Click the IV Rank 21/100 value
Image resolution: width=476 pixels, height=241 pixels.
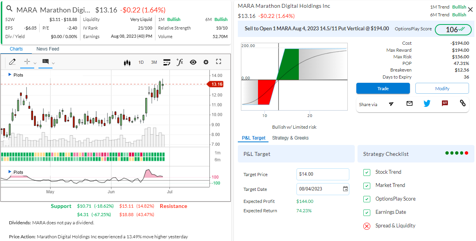coord(145,28)
